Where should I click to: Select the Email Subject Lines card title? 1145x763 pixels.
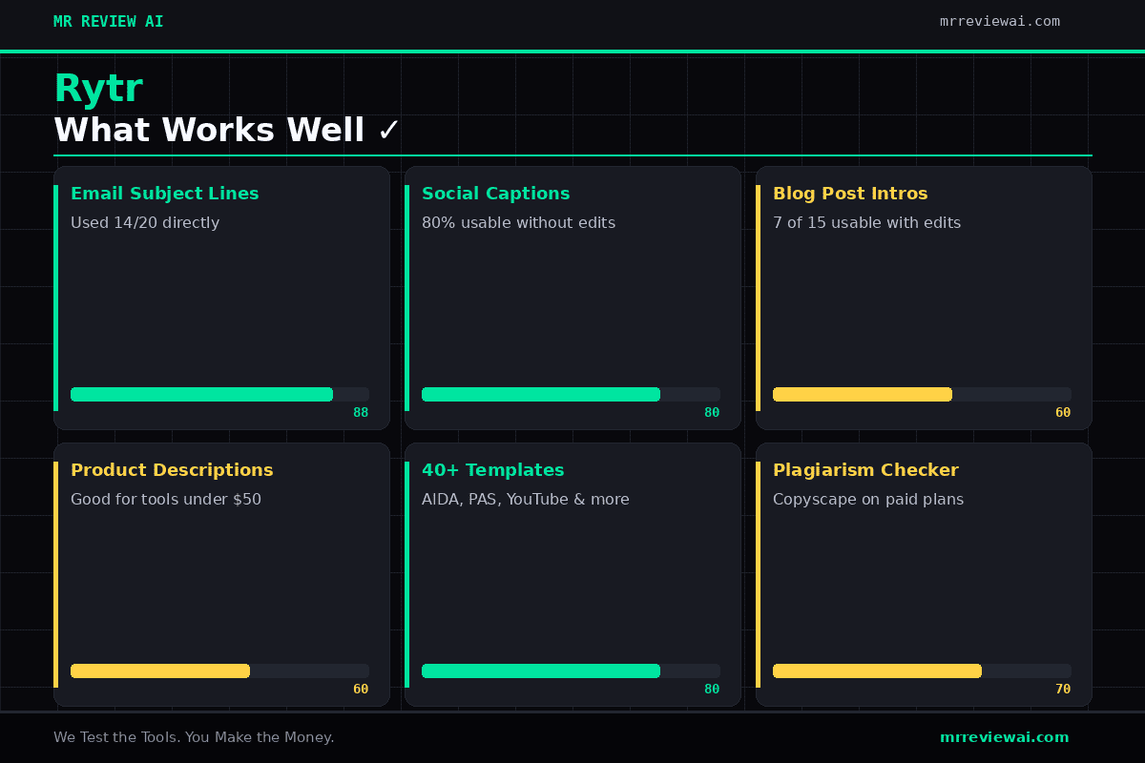165,194
